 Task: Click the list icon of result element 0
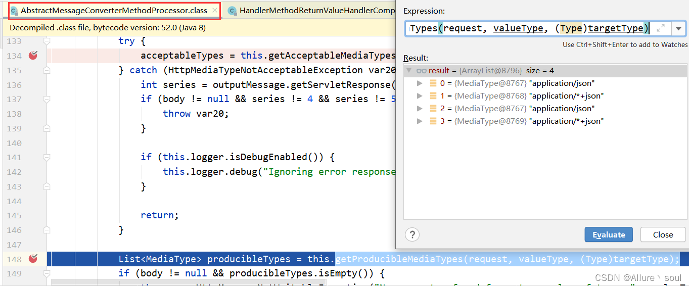pos(433,83)
